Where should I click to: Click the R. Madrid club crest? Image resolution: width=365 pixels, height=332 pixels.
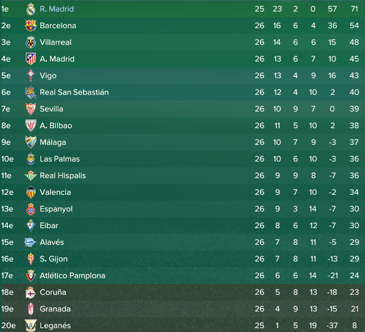click(x=31, y=9)
